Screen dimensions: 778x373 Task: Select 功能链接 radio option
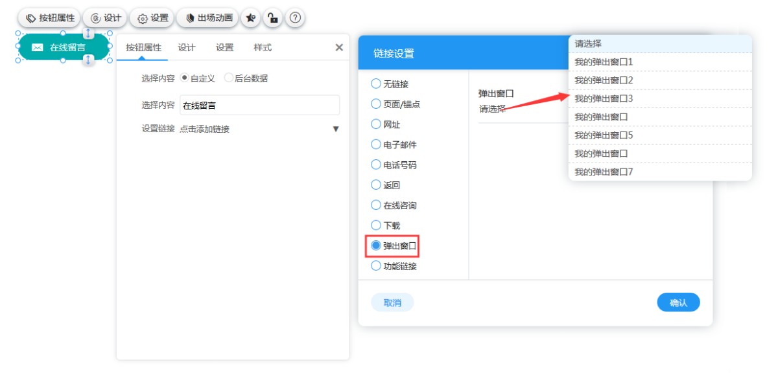376,266
